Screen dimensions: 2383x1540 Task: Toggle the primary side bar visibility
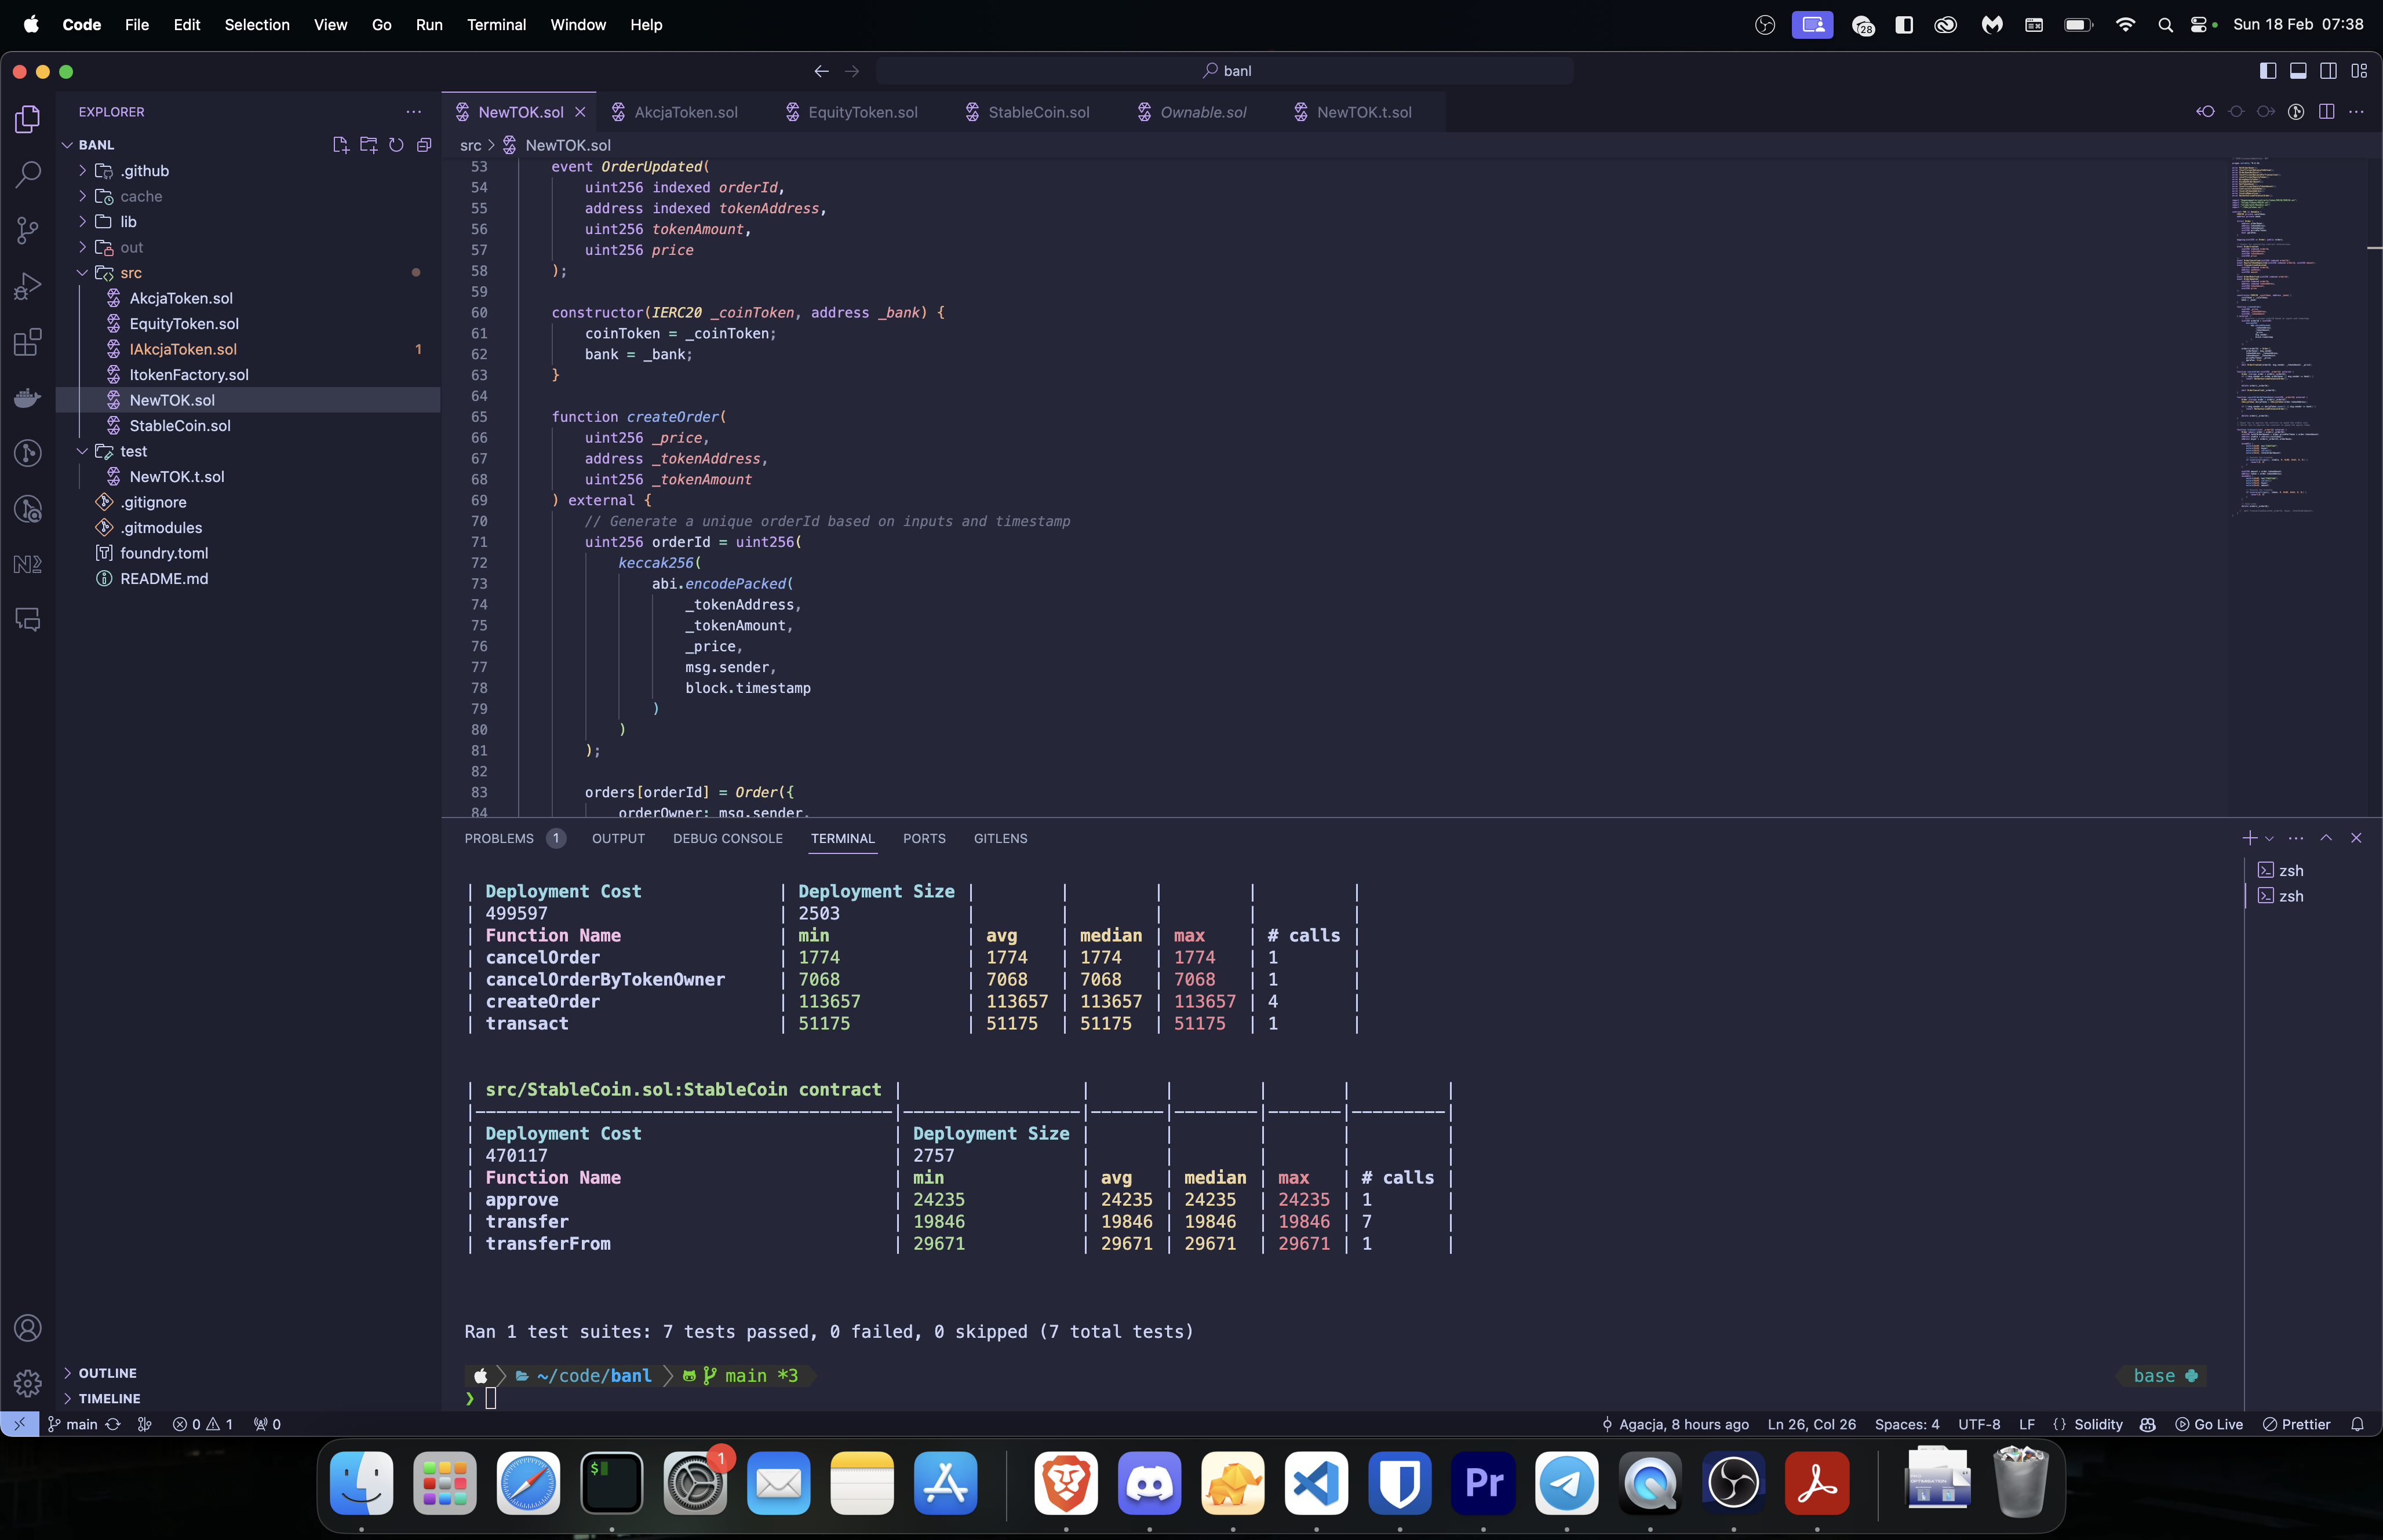2267,71
